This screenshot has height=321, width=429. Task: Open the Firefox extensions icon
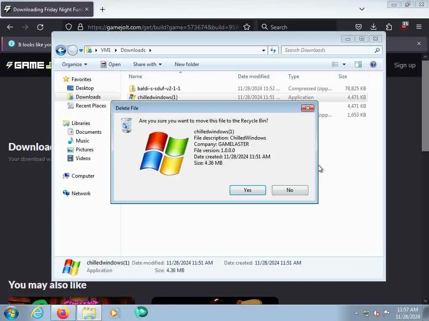(x=389, y=27)
